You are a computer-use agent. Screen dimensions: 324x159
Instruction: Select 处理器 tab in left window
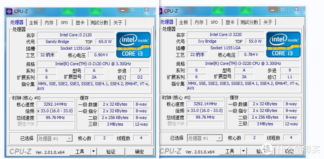pos(17,22)
